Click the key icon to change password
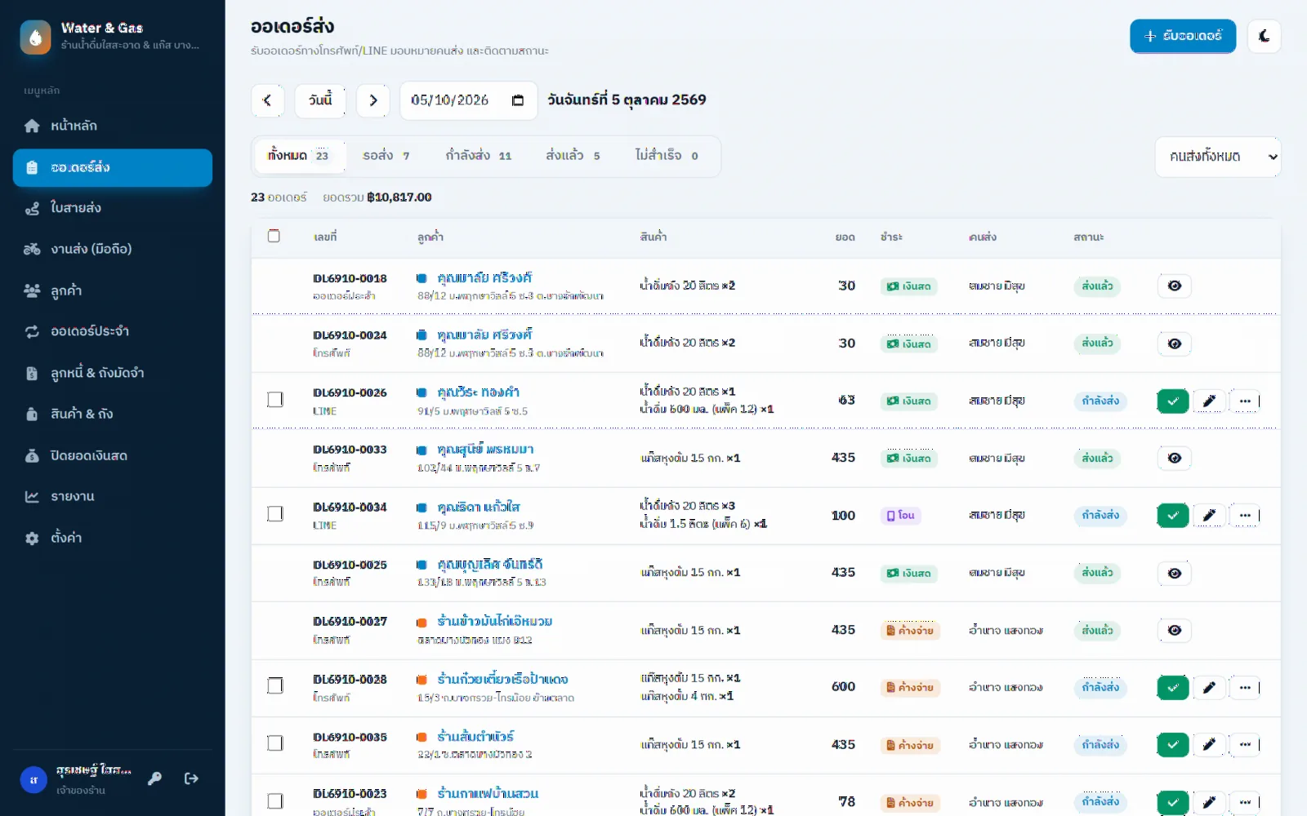This screenshot has width=1307, height=816. [154, 778]
